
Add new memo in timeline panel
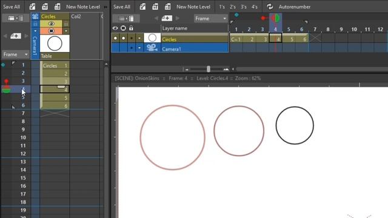(167, 18)
